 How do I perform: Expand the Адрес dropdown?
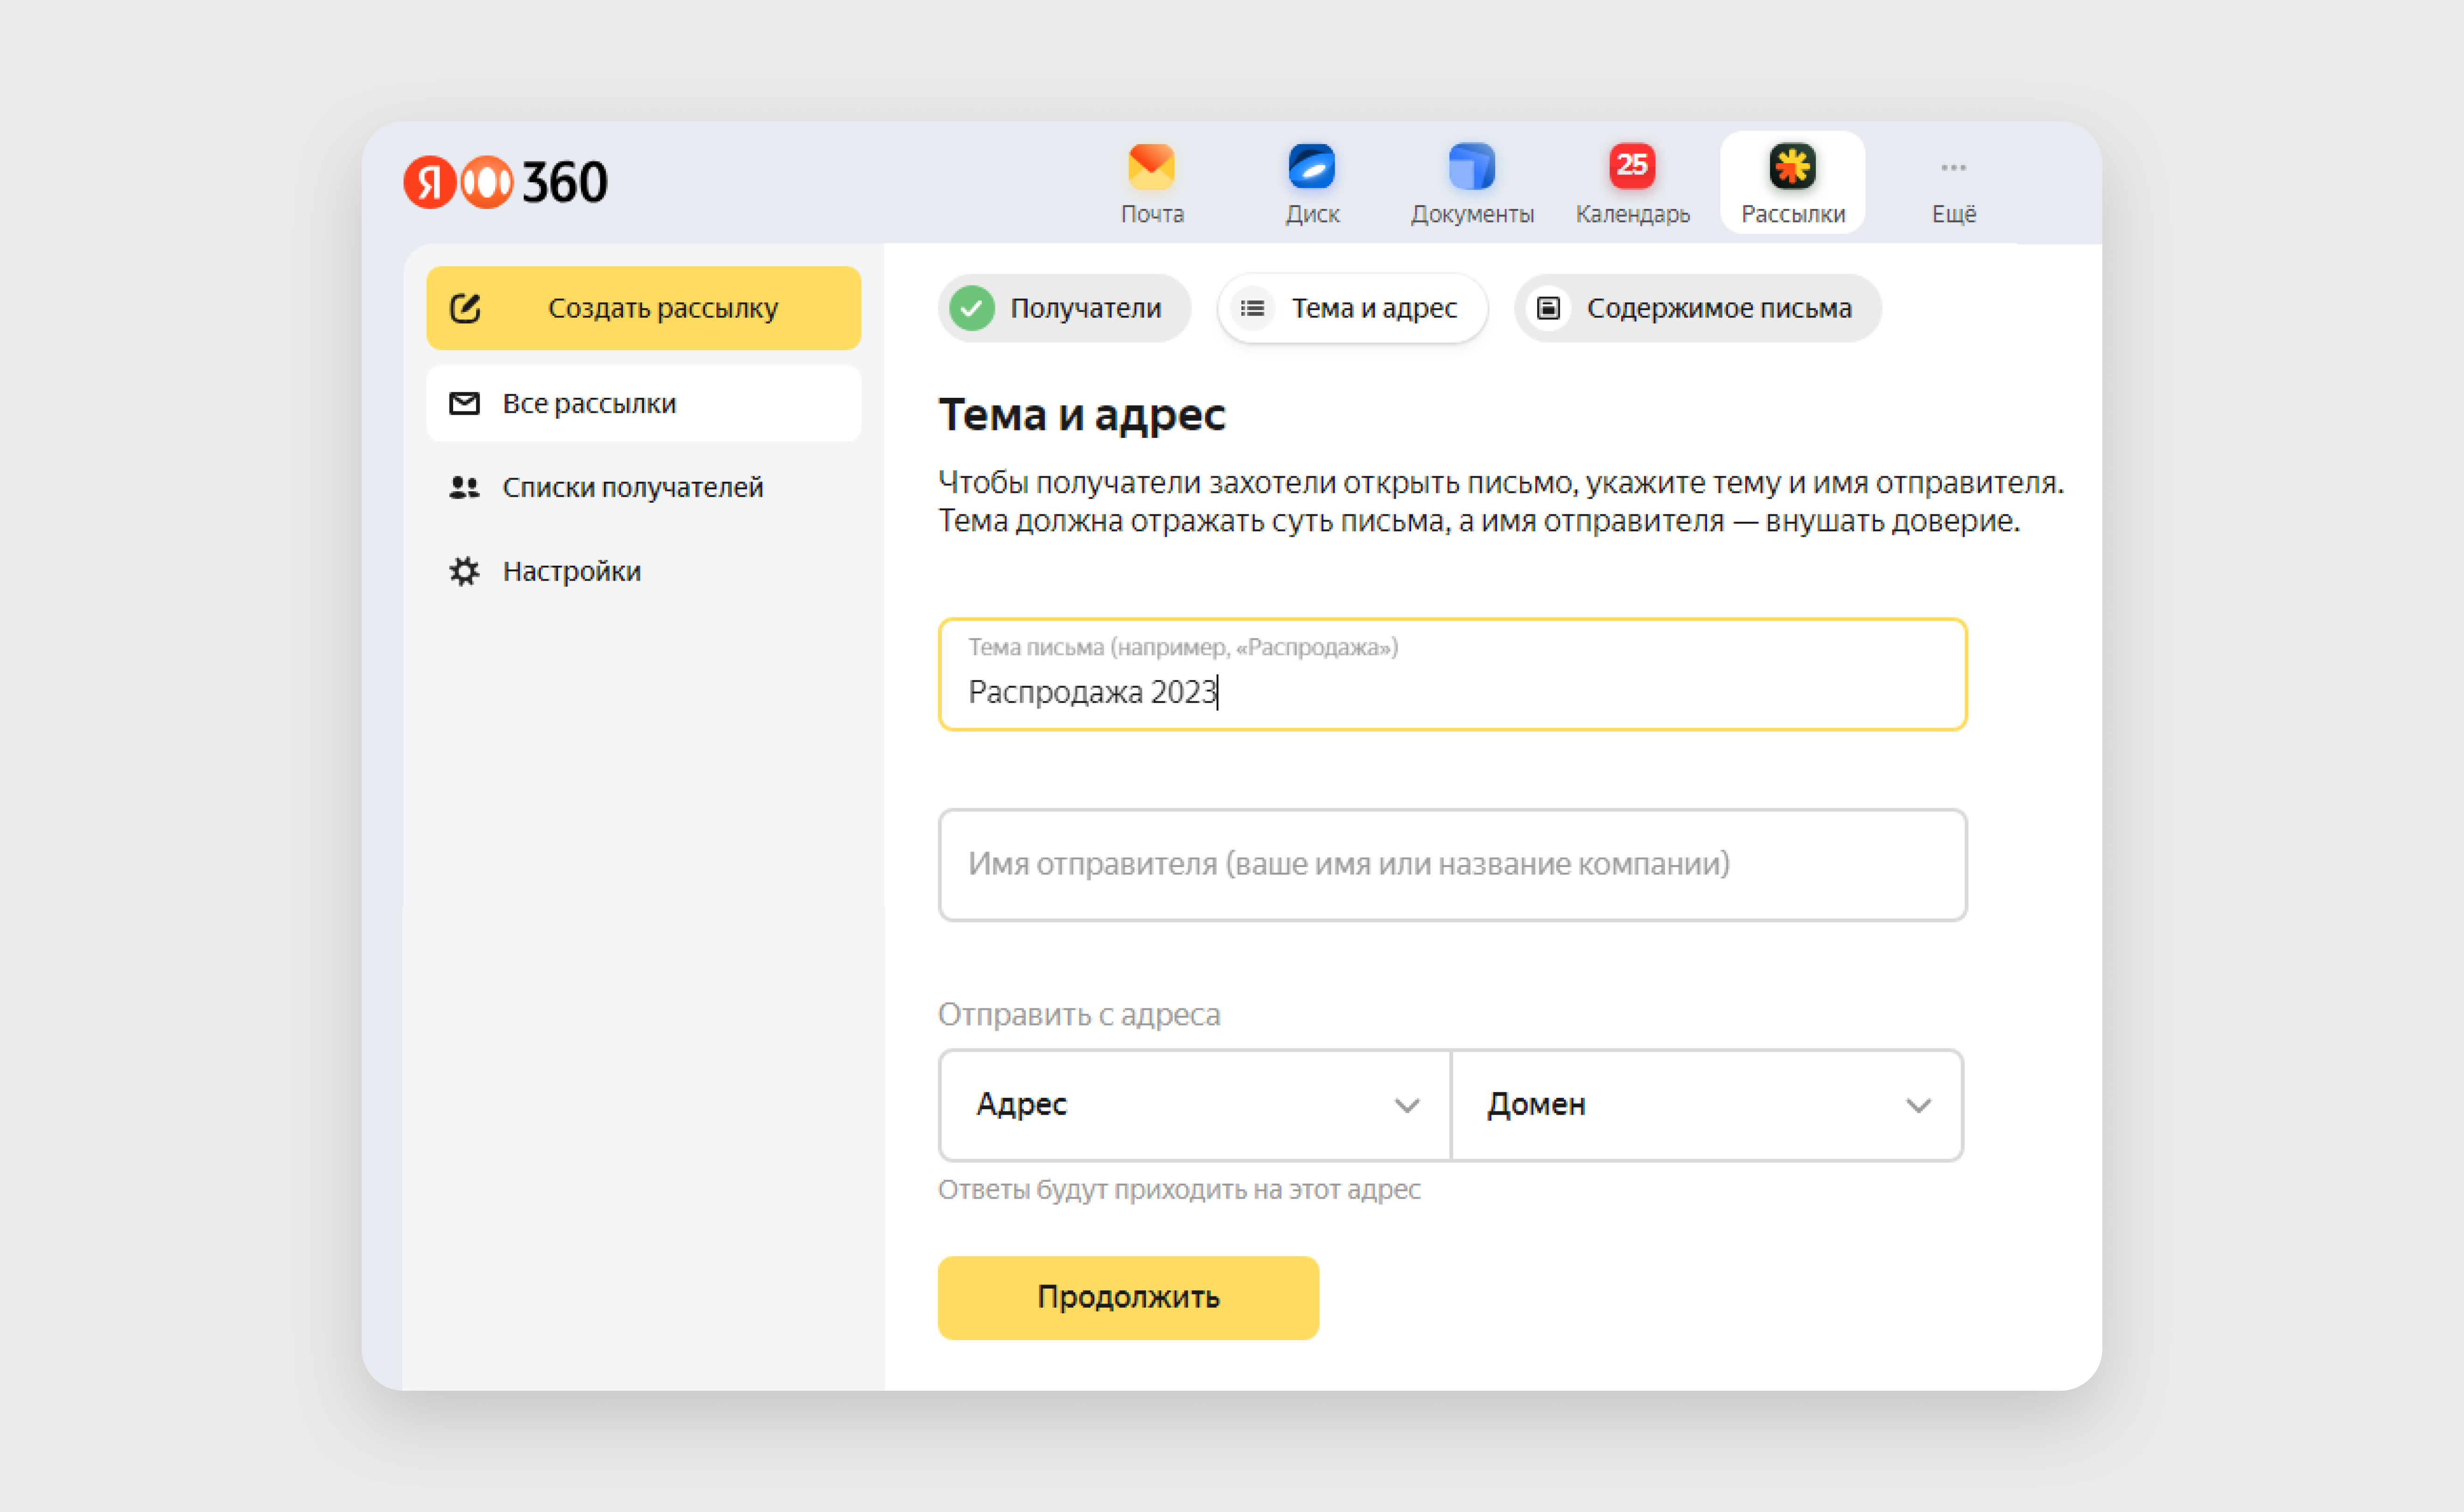pos(1195,1105)
